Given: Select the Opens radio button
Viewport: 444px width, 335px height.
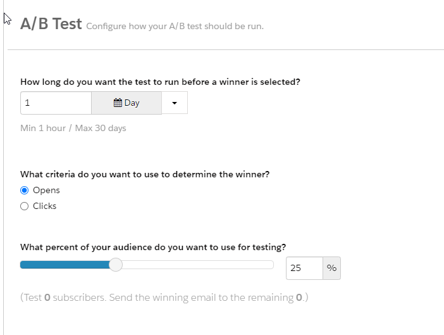Looking at the screenshot, I should click(25, 190).
